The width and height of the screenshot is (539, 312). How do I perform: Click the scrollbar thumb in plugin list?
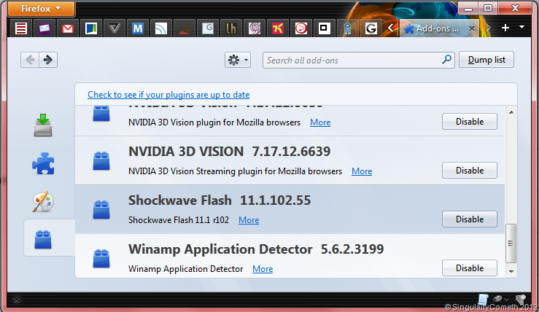pyautogui.click(x=511, y=243)
